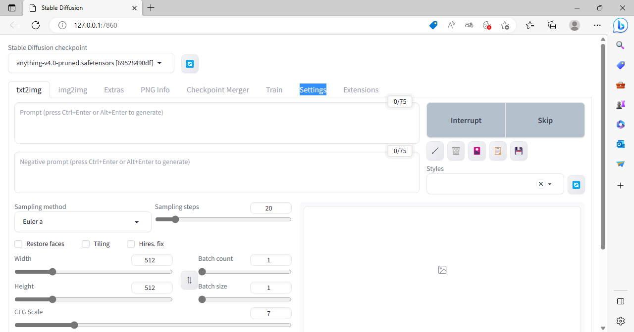This screenshot has width=634, height=332.
Task: Click the sidebar settings gear icon
Action: [621, 321]
